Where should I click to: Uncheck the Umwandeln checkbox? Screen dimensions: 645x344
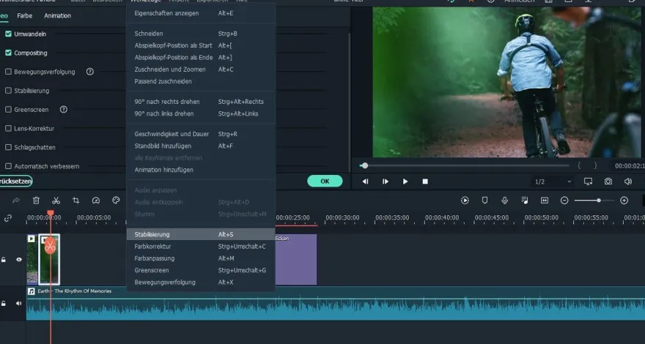8,34
